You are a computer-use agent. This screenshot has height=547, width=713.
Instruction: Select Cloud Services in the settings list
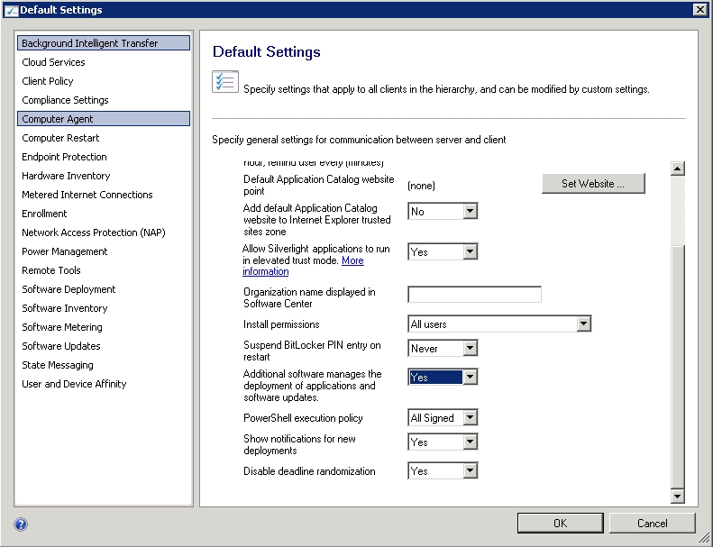pyautogui.click(x=53, y=62)
